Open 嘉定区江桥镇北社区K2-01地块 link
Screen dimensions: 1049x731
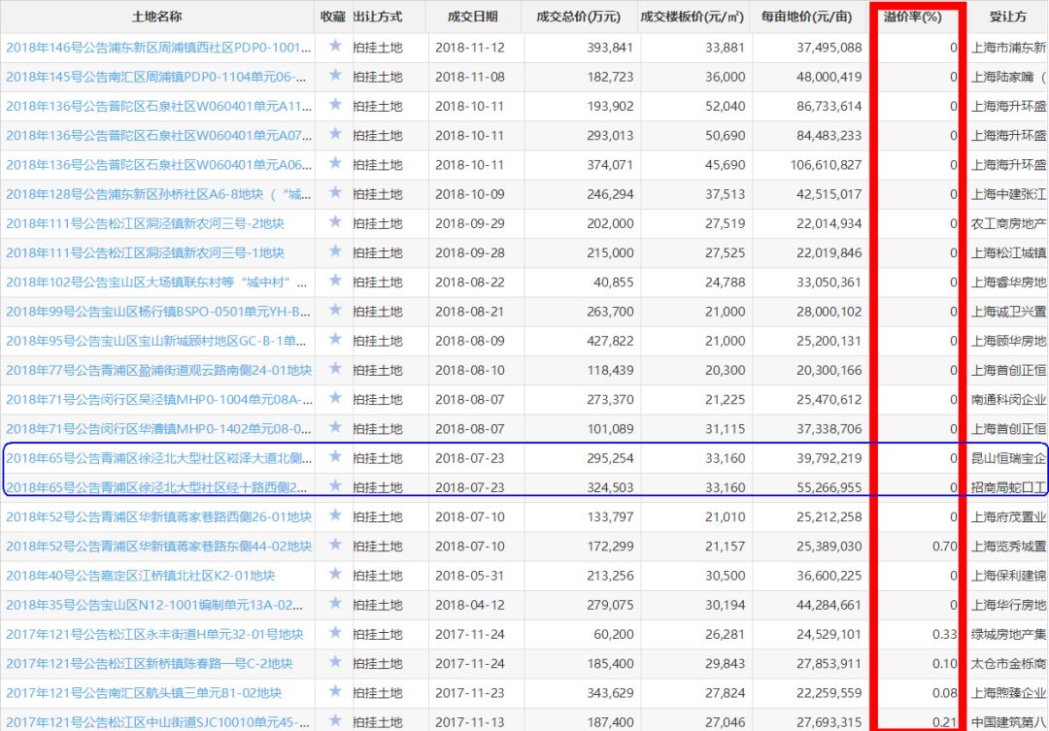[x=141, y=575]
